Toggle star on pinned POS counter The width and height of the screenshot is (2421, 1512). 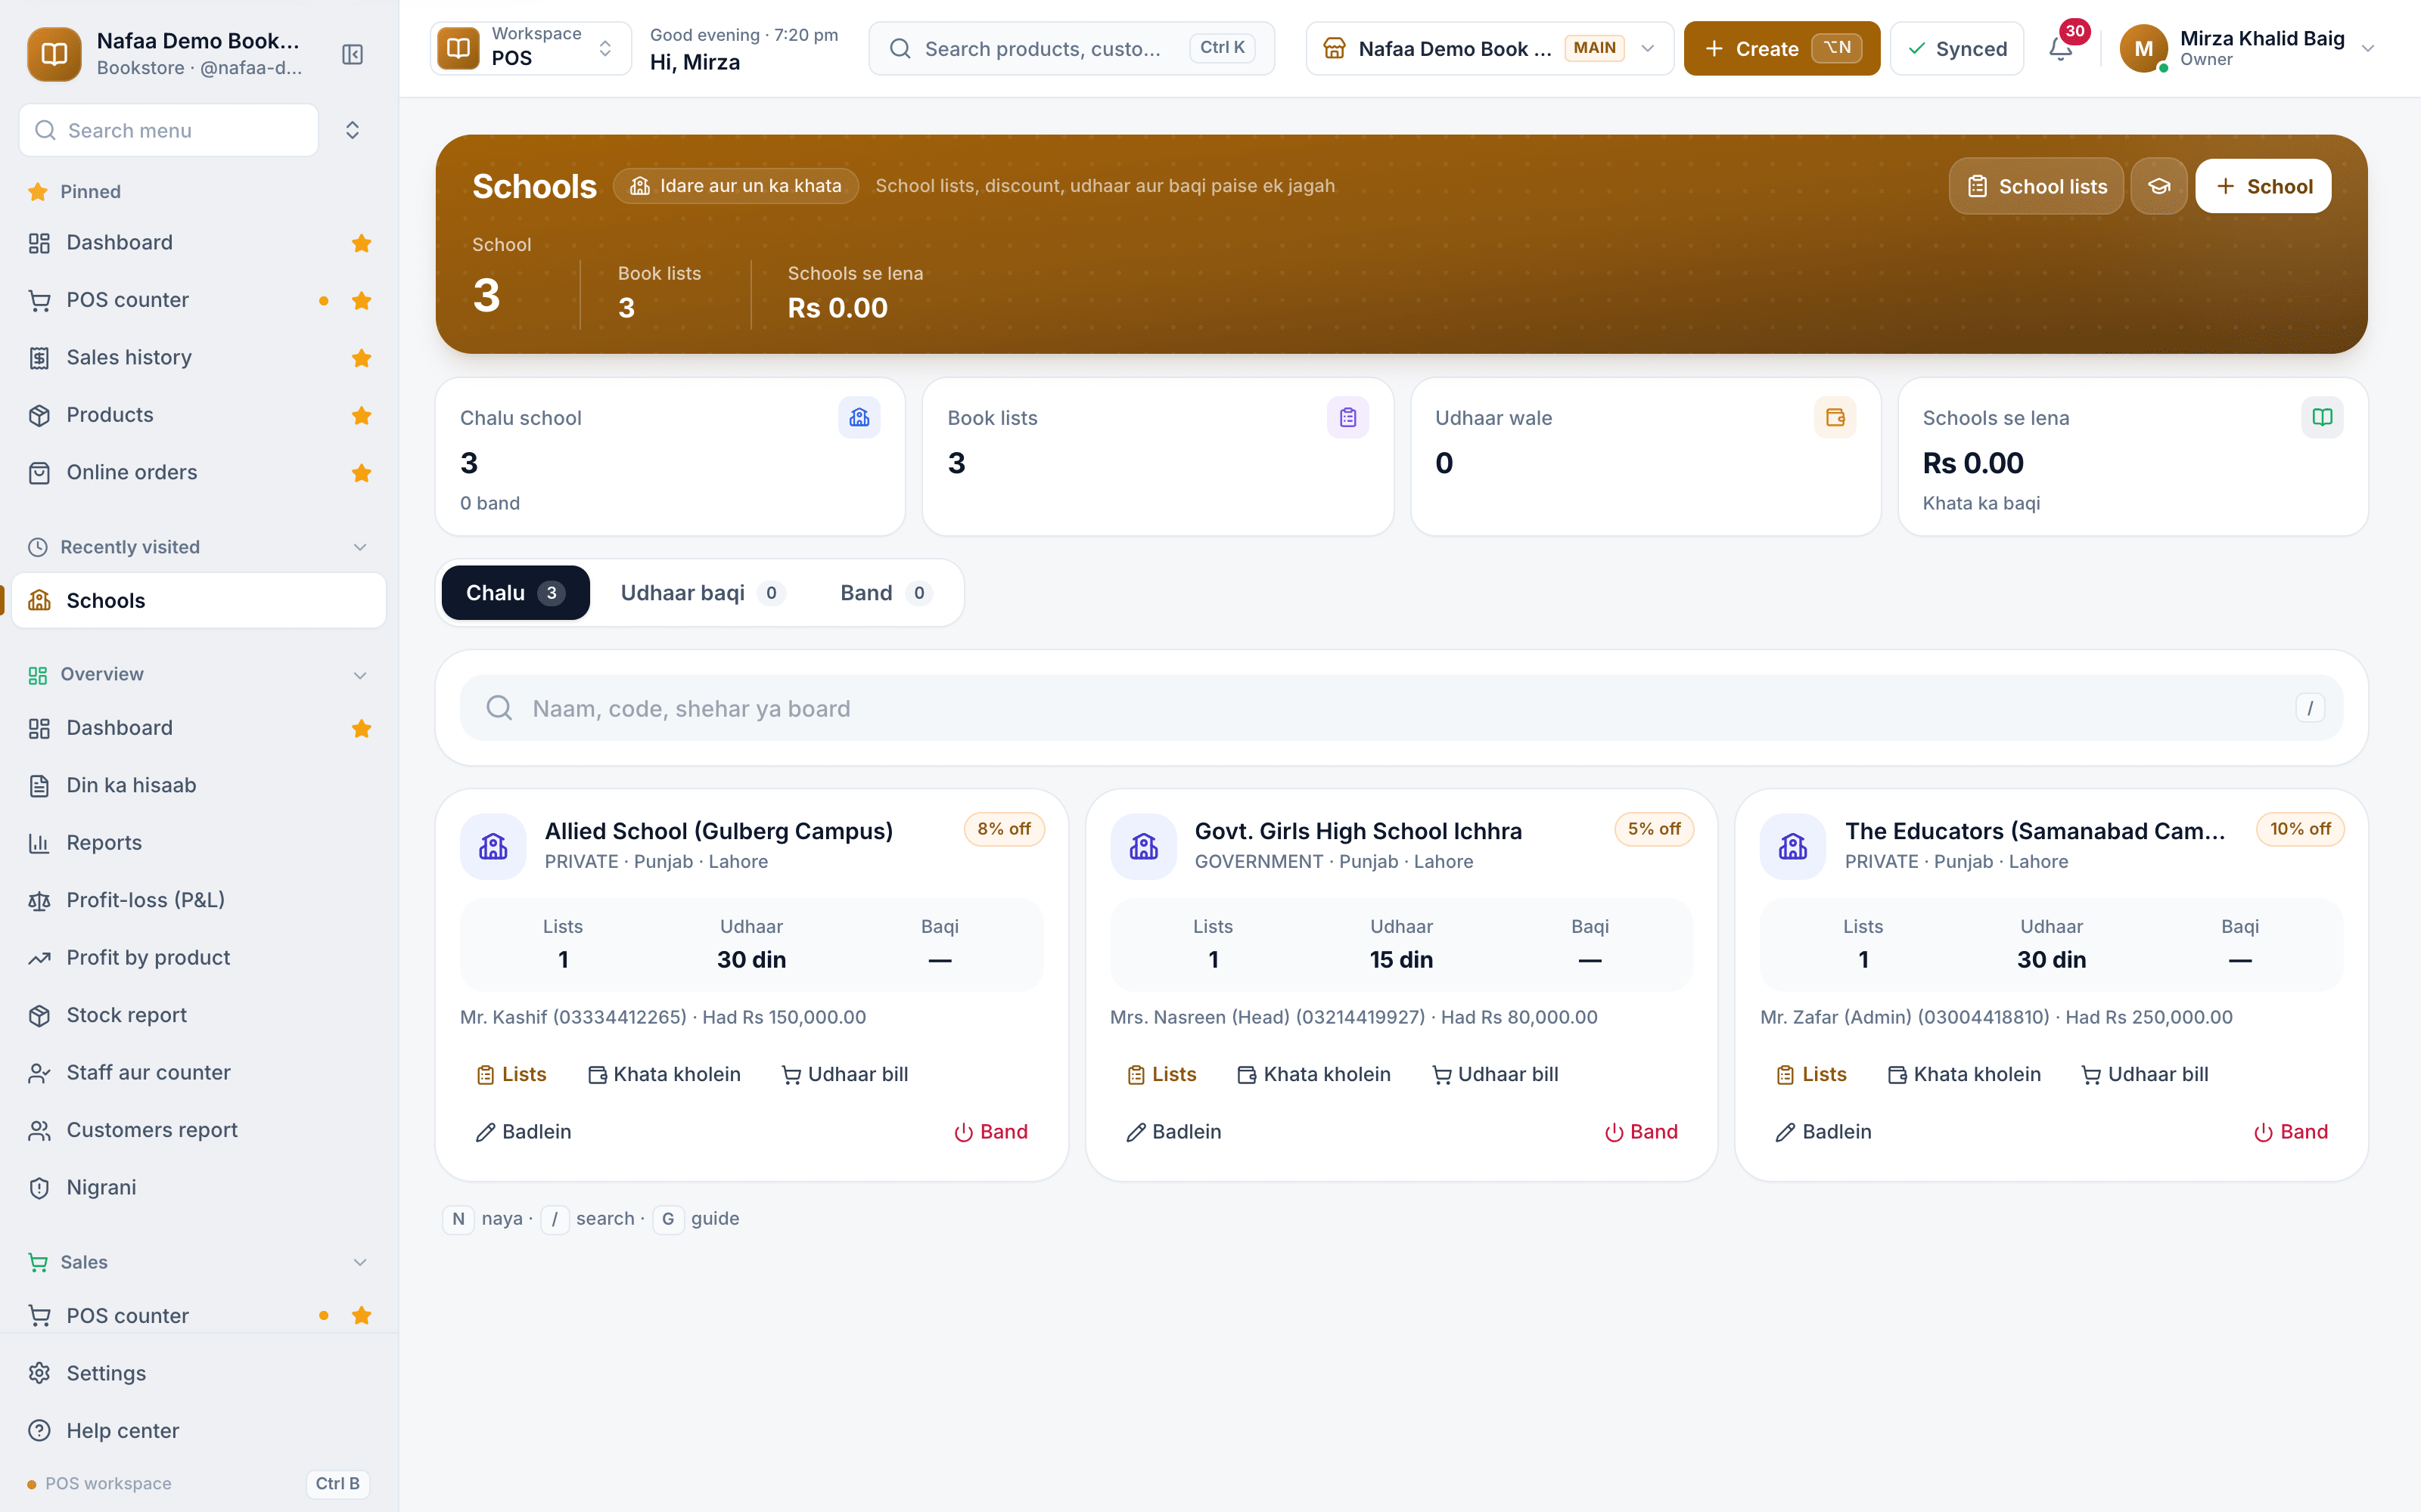pos(362,301)
